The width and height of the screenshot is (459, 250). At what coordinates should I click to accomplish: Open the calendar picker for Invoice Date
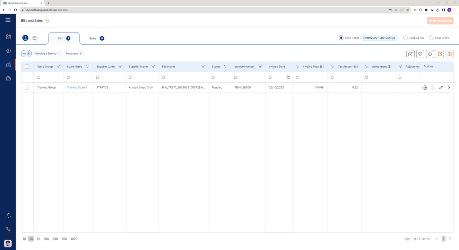point(288,77)
